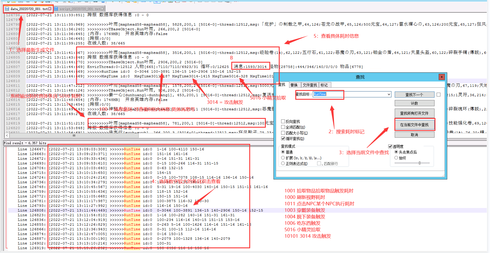Image resolution: width=490 pixels, height=253 pixels.
Task: Open the 标记 tab in find dialog
Action: [x=324, y=85]
